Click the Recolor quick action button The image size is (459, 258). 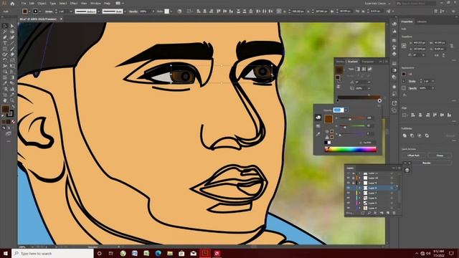coord(426,163)
